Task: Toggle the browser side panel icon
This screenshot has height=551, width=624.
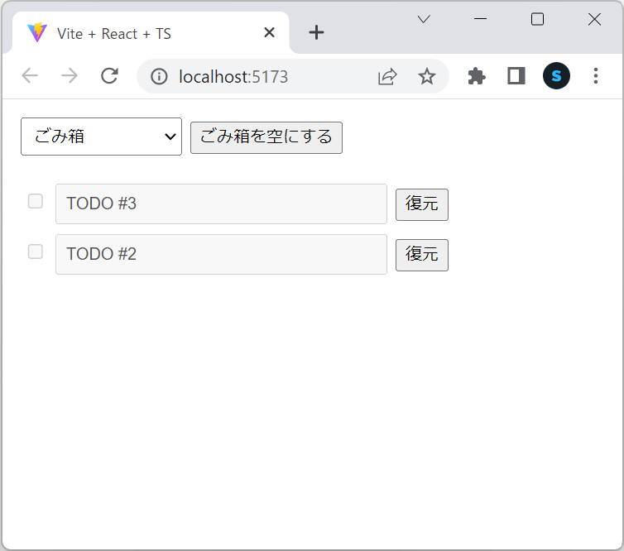Action: (x=516, y=76)
